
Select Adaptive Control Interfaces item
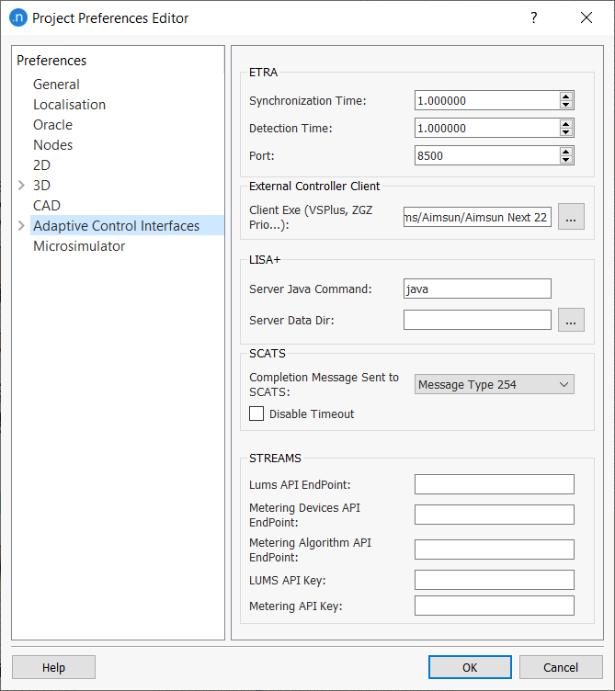pyautogui.click(x=127, y=226)
